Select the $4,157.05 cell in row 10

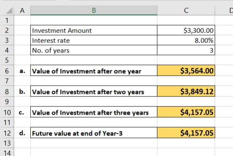coord(186,112)
